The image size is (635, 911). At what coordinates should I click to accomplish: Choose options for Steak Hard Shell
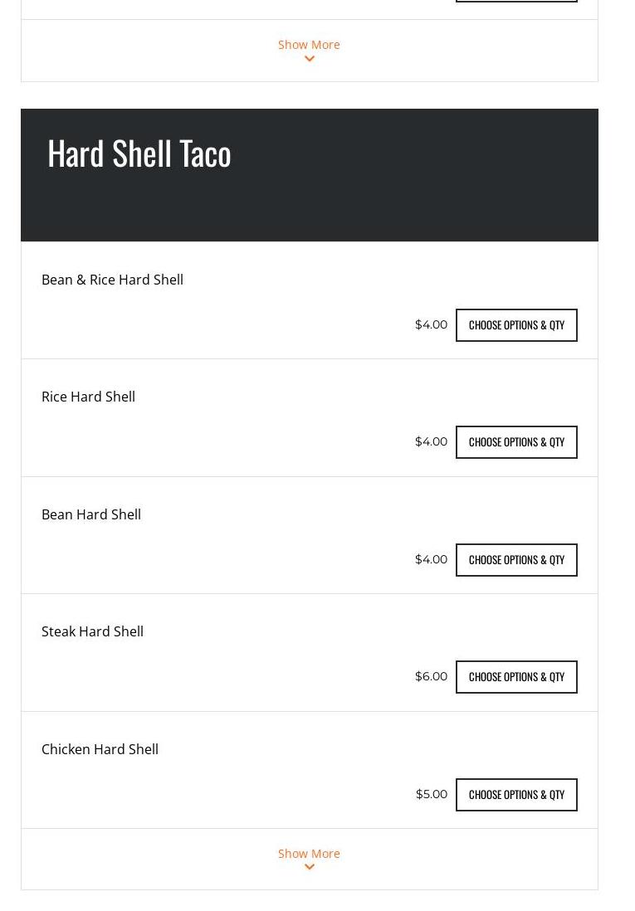pos(516,677)
